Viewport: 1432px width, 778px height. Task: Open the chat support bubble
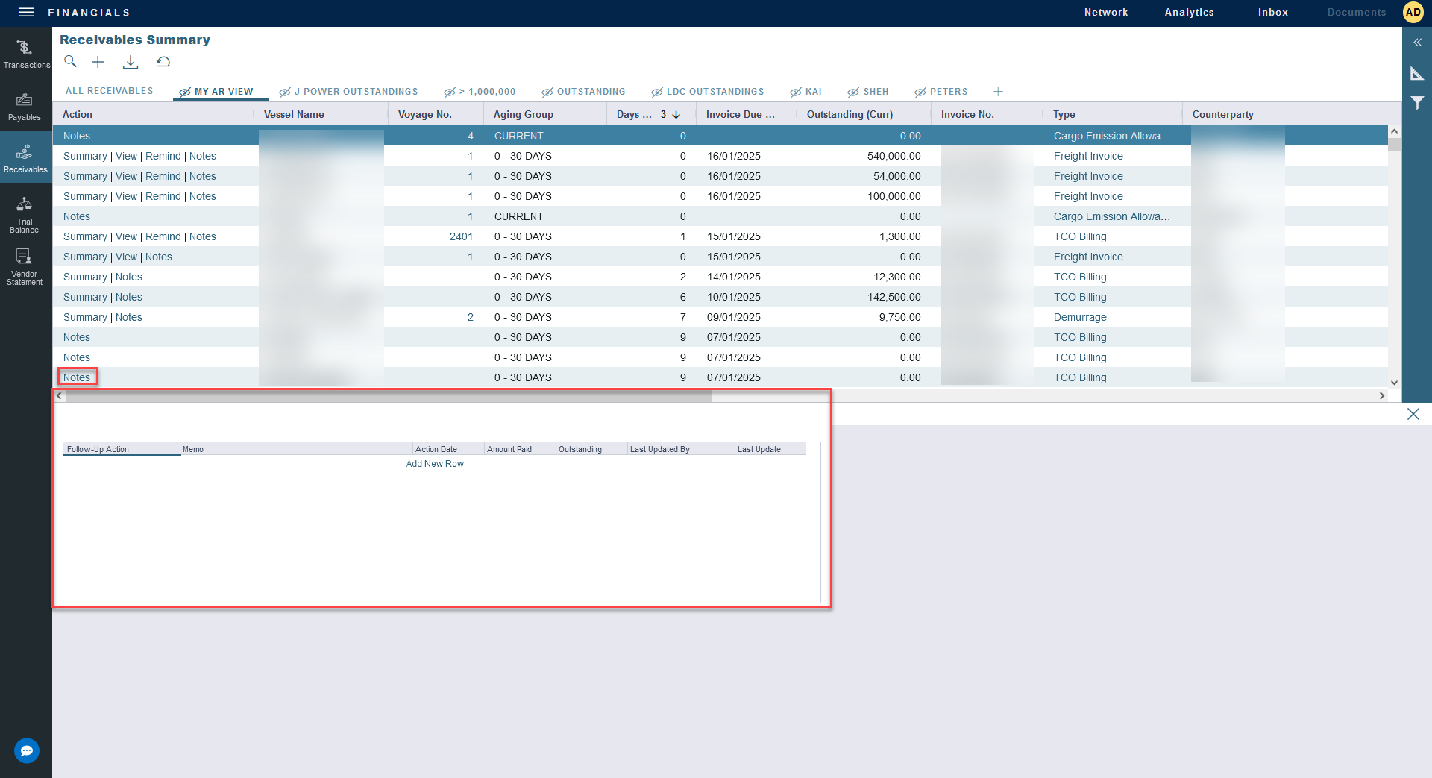(27, 750)
